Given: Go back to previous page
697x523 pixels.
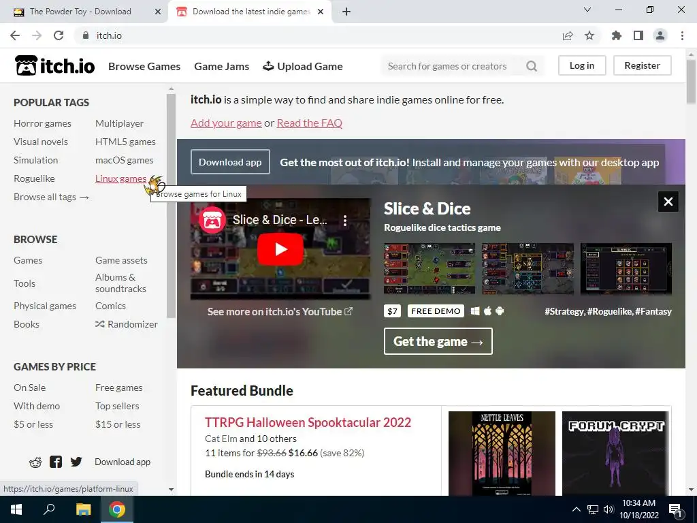Looking at the screenshot, I should (x=15, y=35).
